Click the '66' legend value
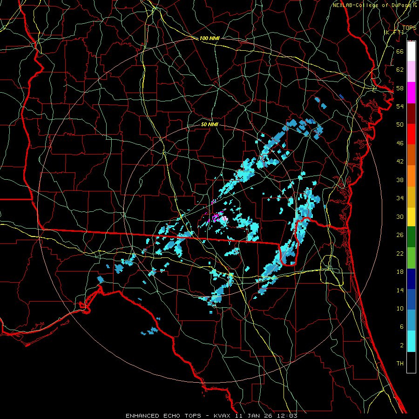This screenshot has height=419, width=419. (x=400, y=51)
